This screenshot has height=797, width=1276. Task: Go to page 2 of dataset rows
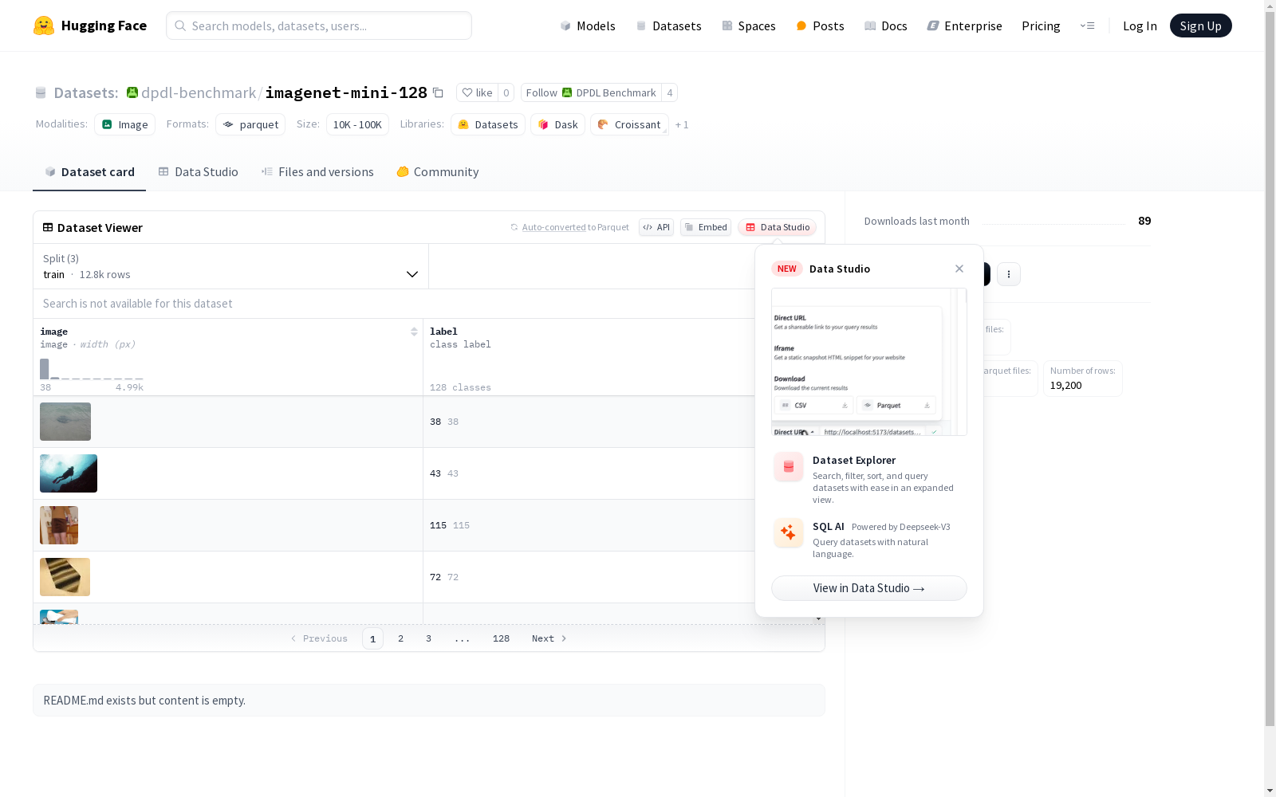(400, 638)
